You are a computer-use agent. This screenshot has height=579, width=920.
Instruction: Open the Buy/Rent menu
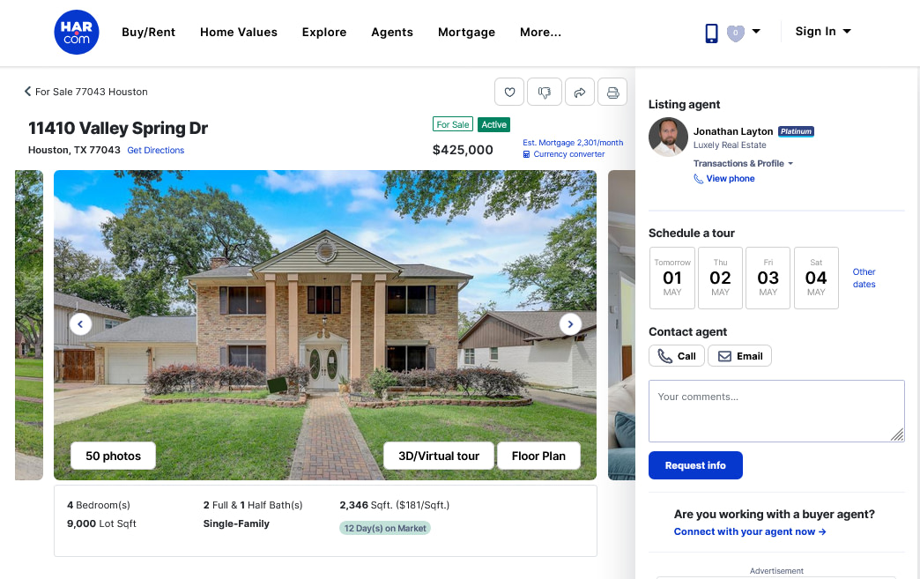tap(148, 33)
